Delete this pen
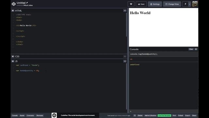Image resolution: width=209 pixels, height=118 pixels. click(x=140, y=115)
